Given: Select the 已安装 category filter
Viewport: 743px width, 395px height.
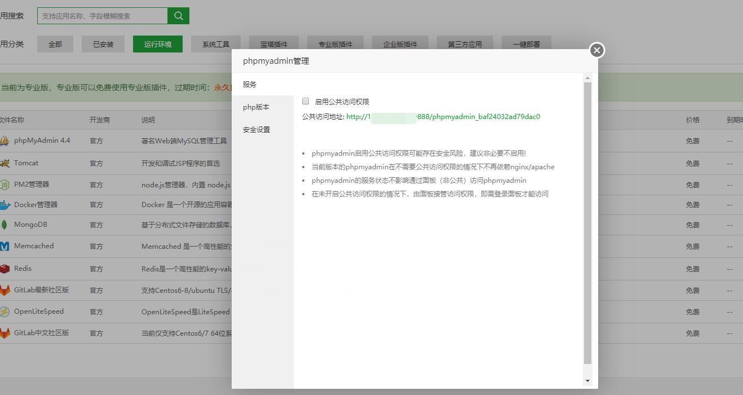Looking at the screenshot, I should [103, 44].
